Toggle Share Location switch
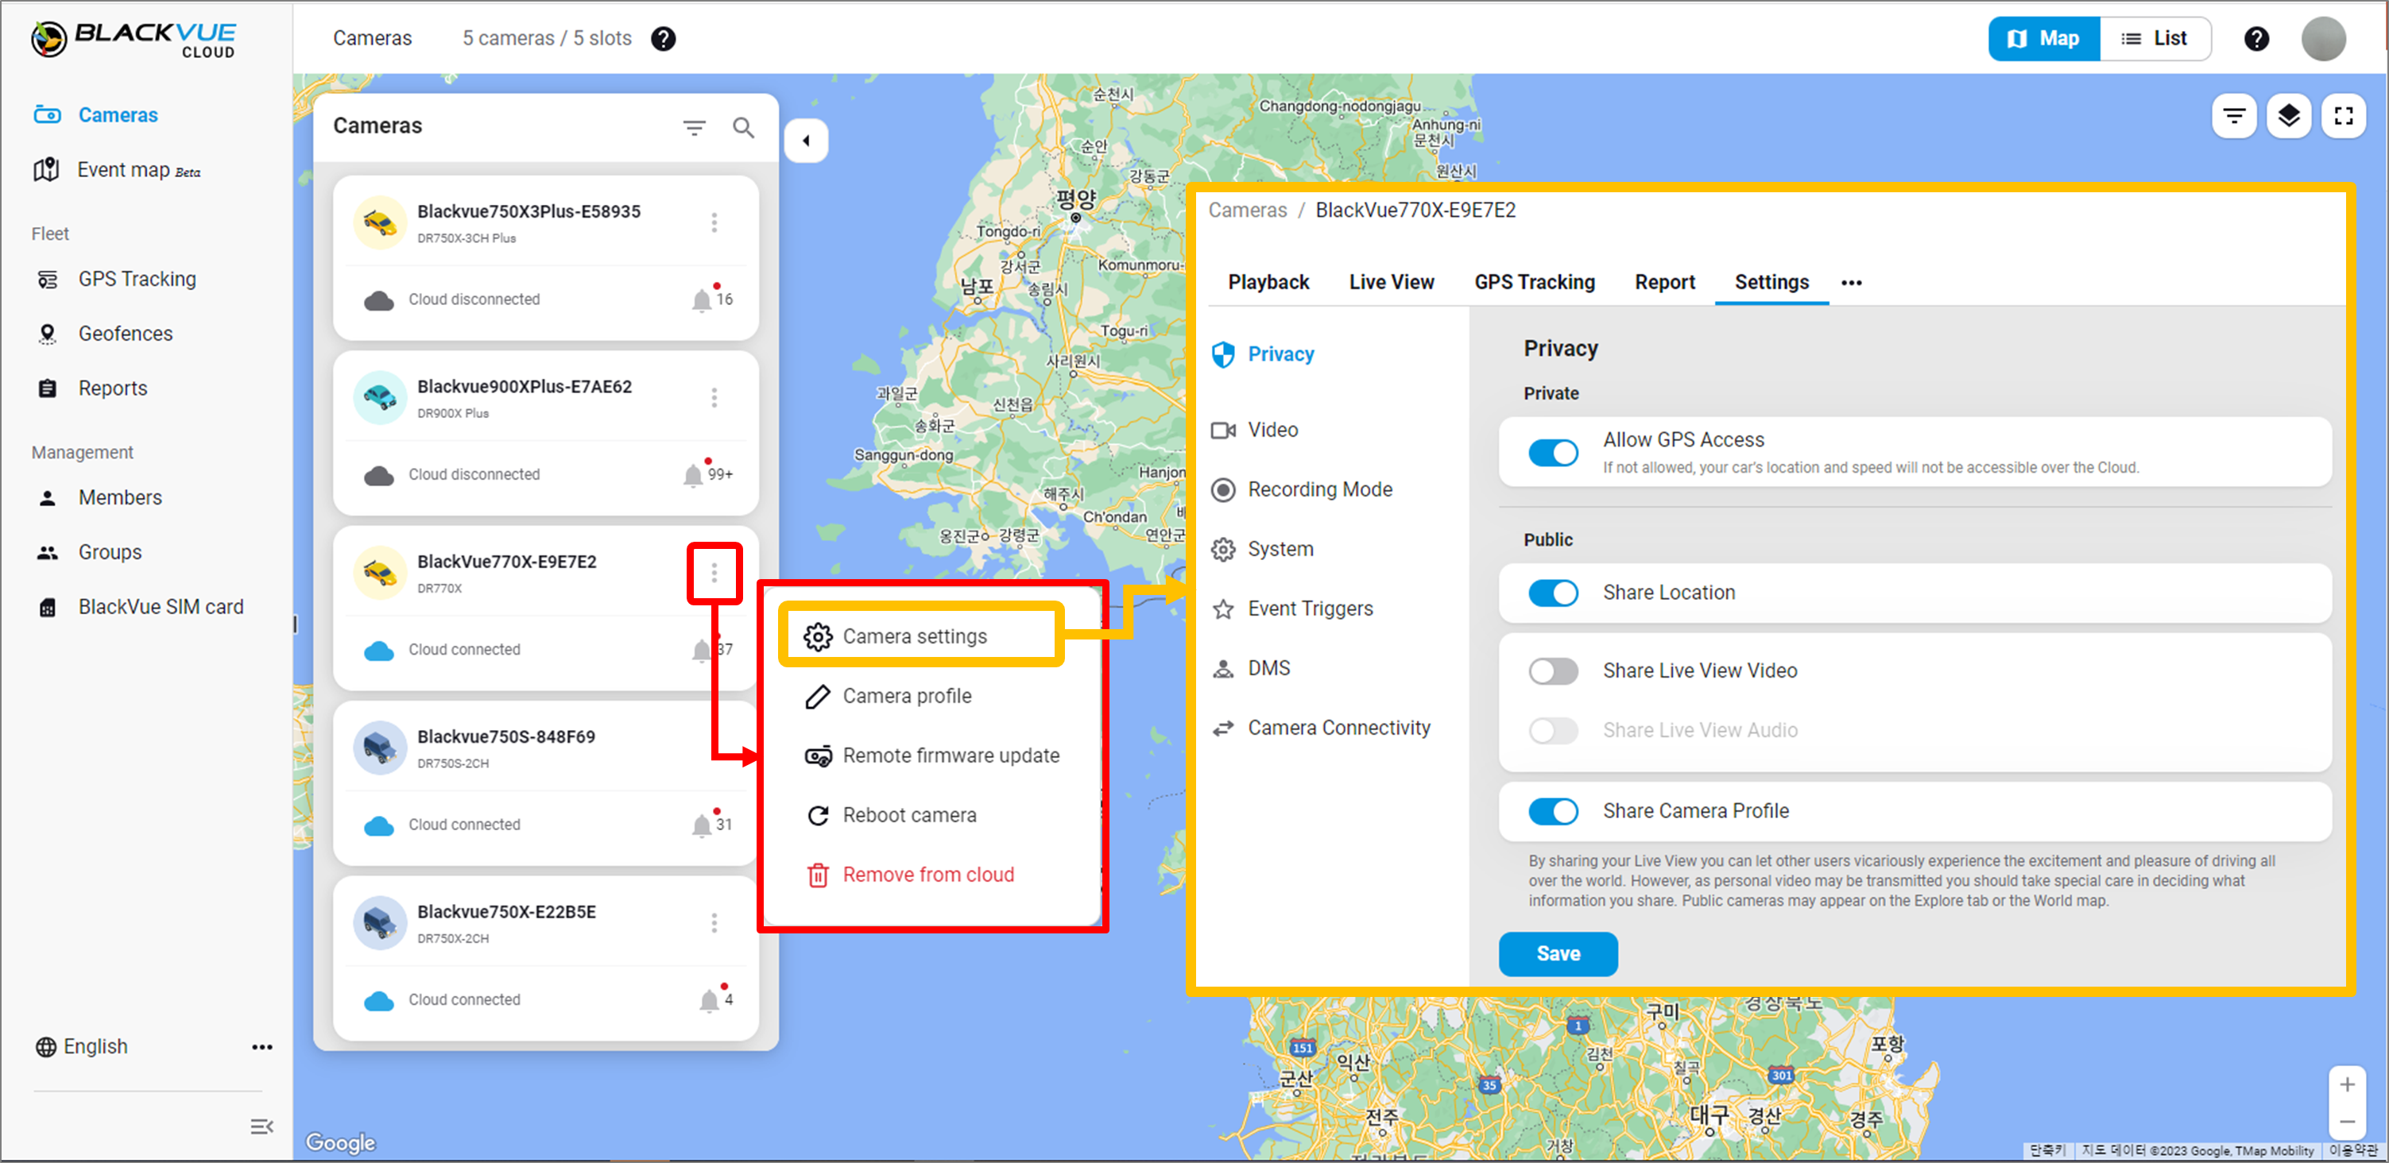This screenshot has height=1163, width=2389. pyautogui.click(x=1554, y=592)
